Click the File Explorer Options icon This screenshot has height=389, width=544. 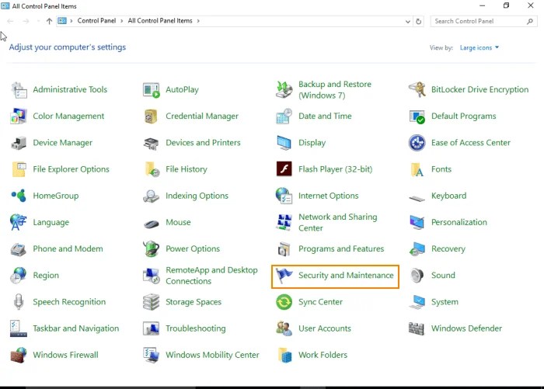point(19,169)
